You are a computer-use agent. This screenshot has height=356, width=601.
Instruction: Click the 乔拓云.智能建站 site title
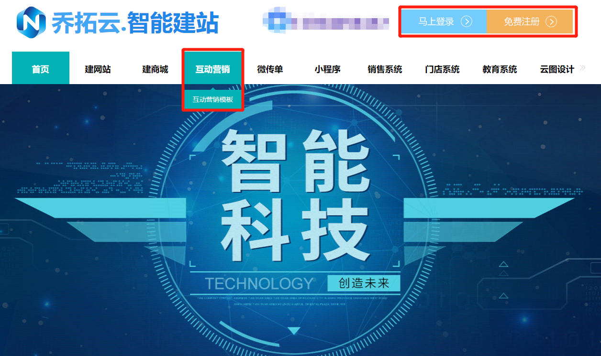point(135,23)
